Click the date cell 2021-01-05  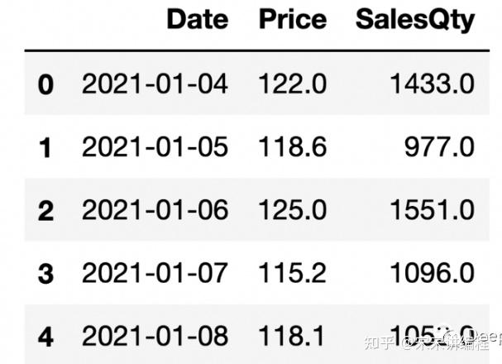tap(155, 146)
